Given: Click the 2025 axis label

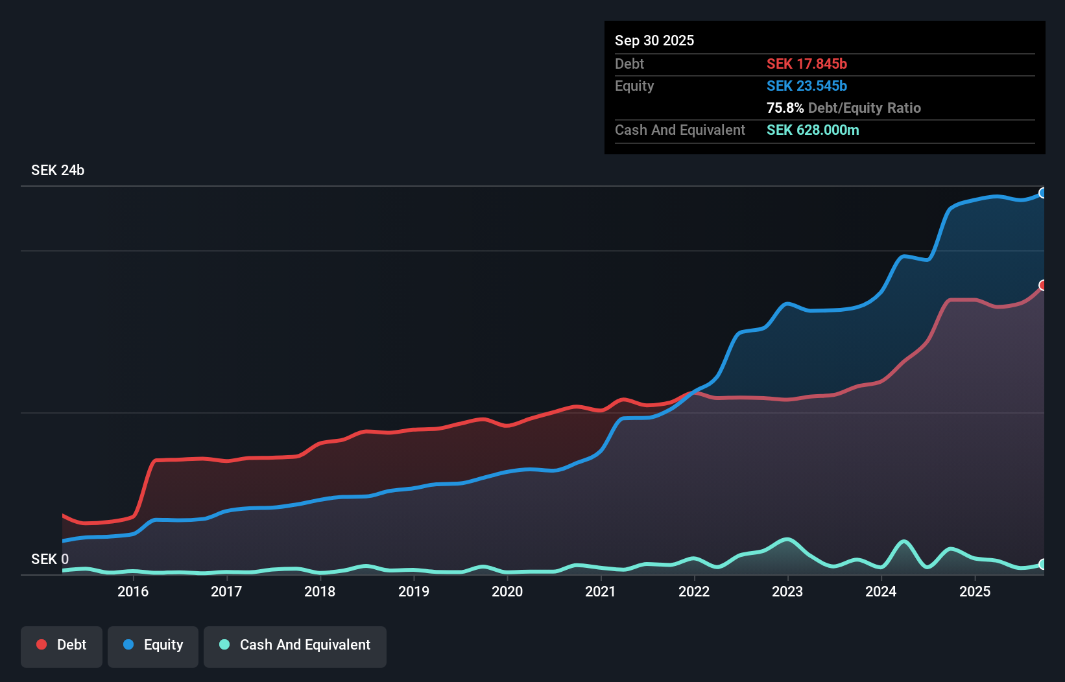Looking at the screenshot, I should [x=975, y=591].
